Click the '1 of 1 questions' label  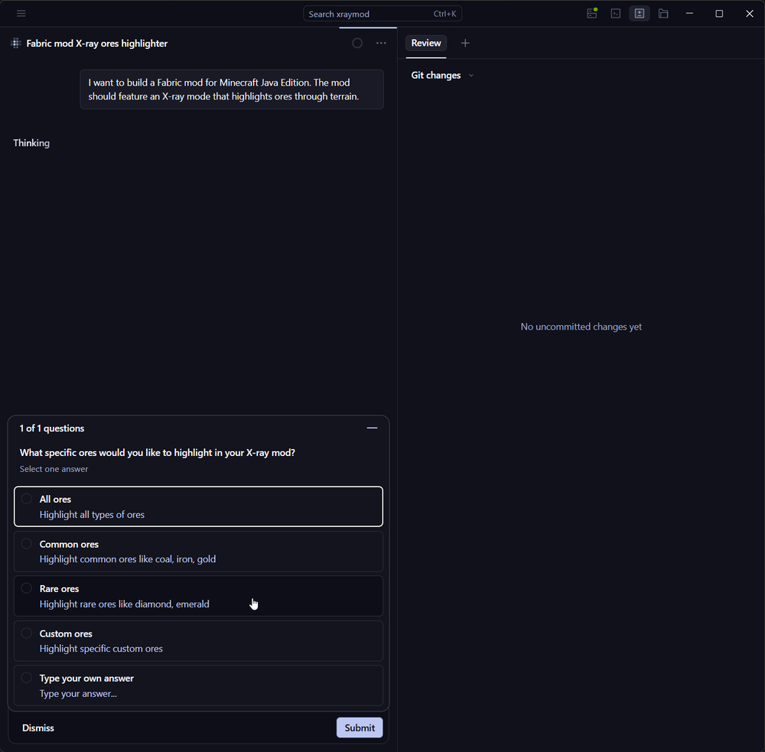52,428
